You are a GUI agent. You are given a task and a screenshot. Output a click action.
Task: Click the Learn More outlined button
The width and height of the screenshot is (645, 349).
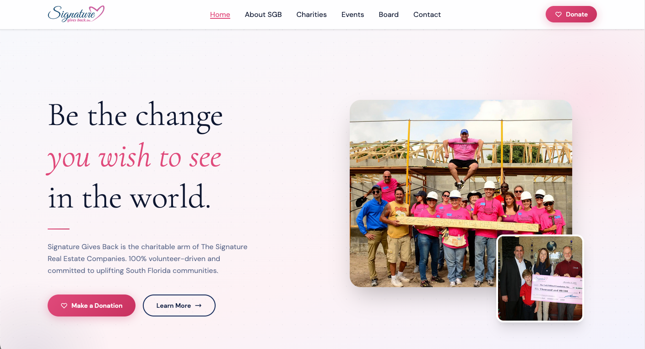point(179,305)
